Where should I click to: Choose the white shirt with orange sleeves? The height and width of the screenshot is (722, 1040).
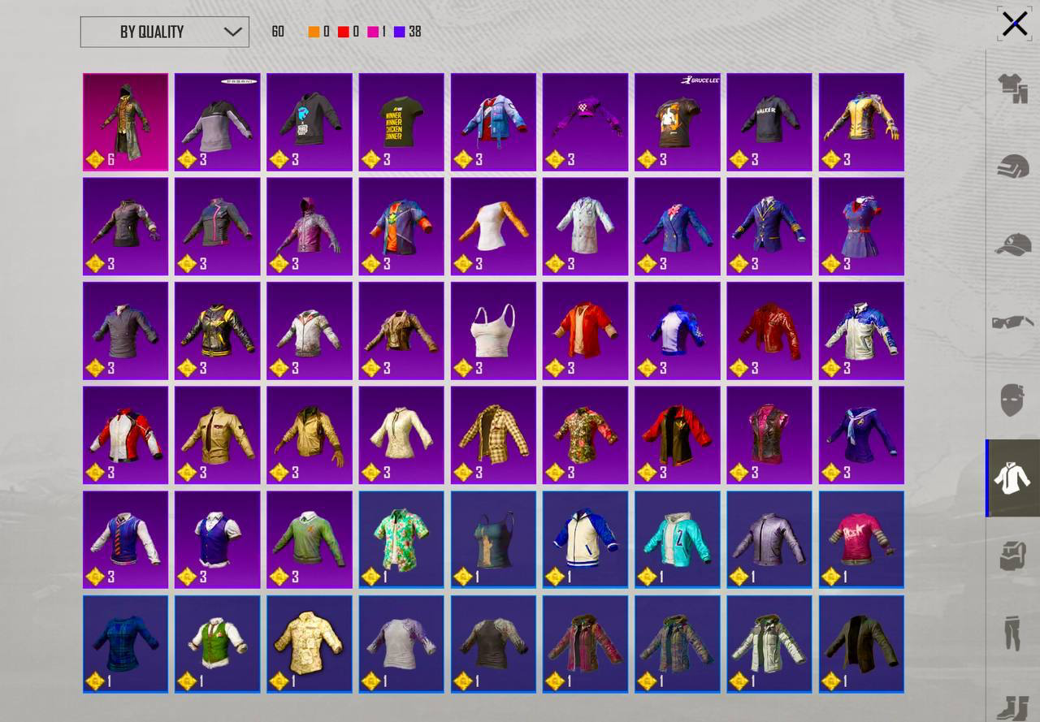coord(493,227)
